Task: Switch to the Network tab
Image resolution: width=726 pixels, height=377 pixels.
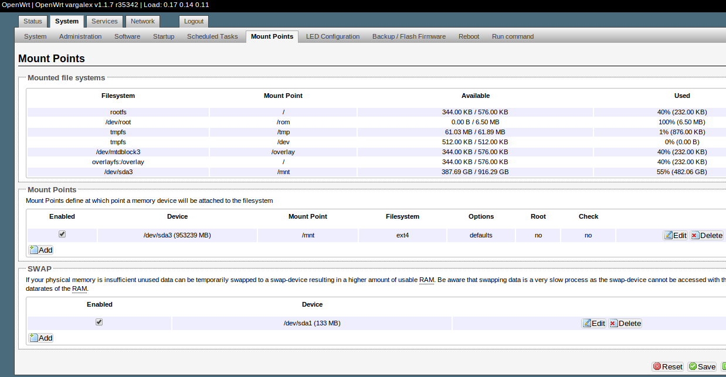Action: click(143, 21)
